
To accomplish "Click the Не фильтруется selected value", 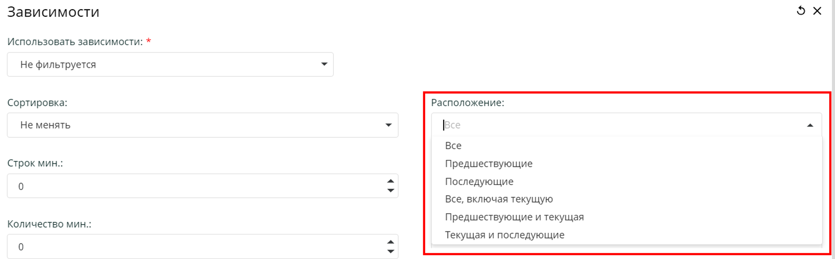I will 58,65.
